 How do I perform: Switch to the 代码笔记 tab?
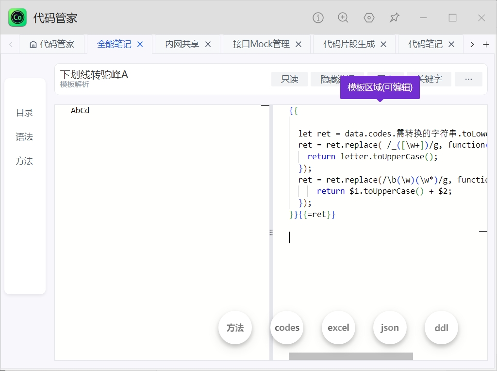pyautogui.click(x=425, y=44)
